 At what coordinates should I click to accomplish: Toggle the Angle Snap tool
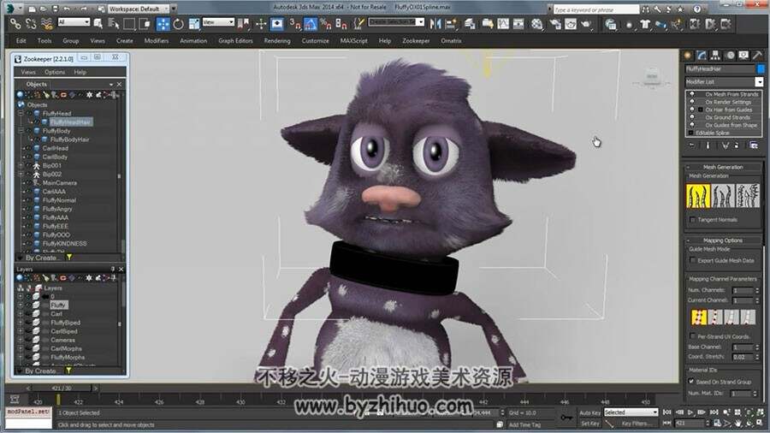311,23
